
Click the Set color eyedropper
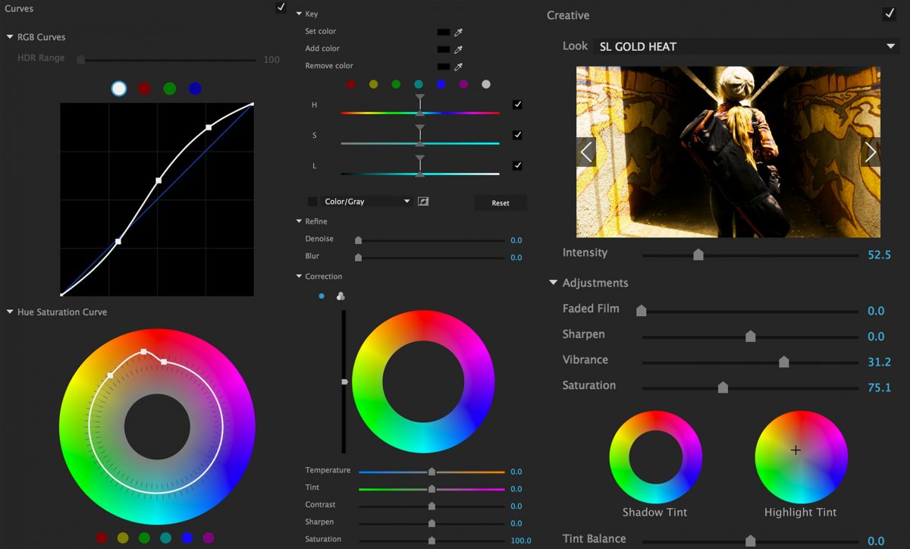pos(458,32)
